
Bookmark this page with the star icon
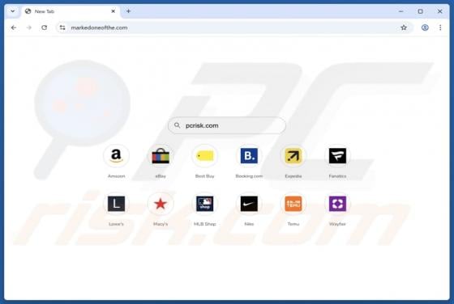click(x=404, y=27)
